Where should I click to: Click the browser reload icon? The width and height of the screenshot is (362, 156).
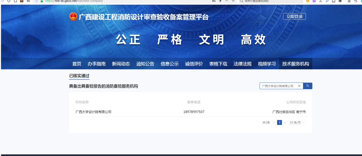coord(9,1)
